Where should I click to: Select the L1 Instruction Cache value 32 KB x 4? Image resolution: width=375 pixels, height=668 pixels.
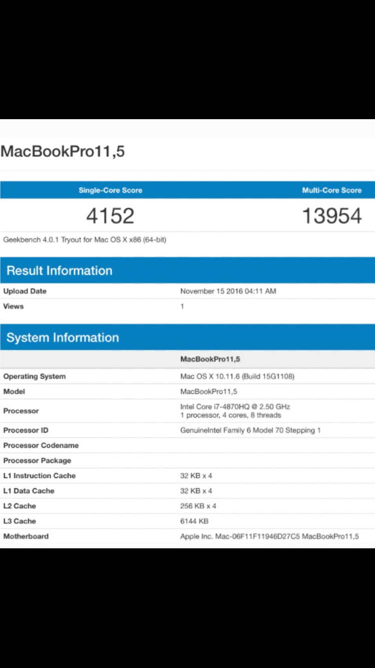196,476
